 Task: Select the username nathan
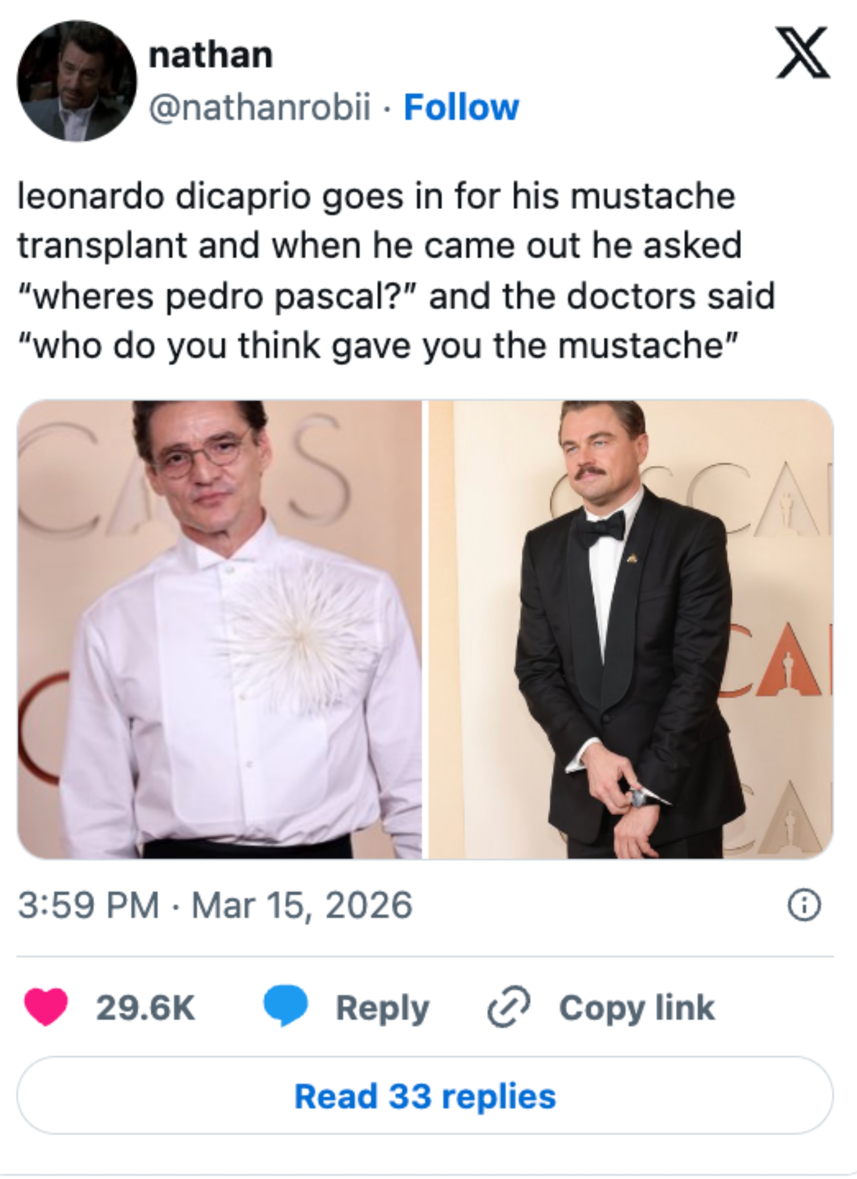210,57
